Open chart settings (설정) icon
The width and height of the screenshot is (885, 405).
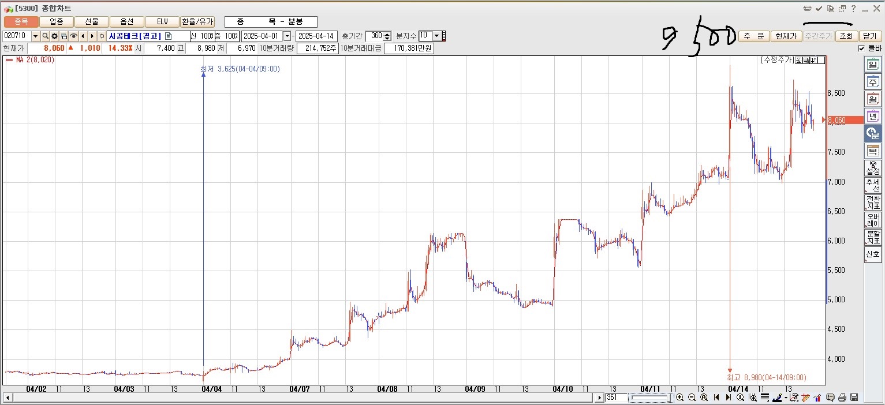(x=872, y=168)
